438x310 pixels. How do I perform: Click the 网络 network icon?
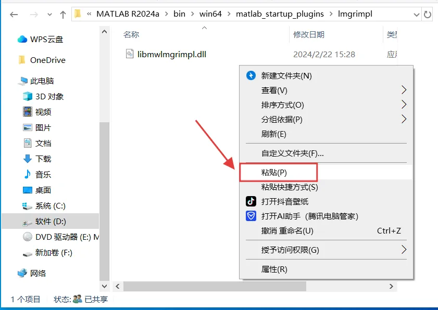pos(22,273)
